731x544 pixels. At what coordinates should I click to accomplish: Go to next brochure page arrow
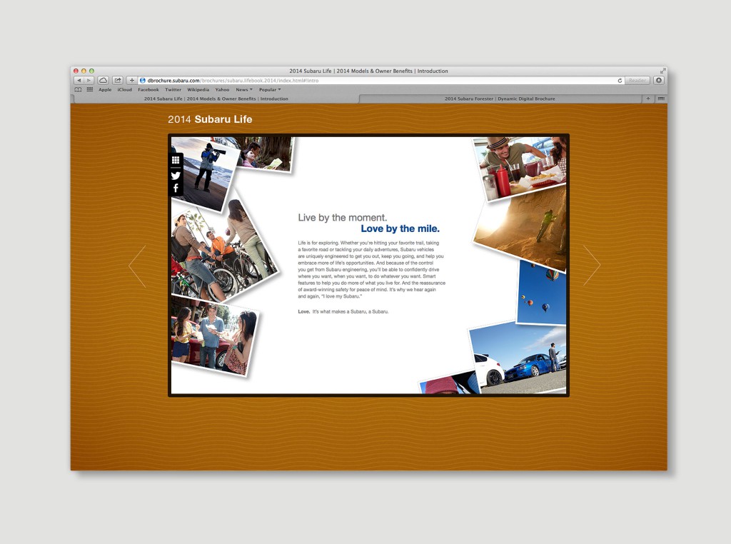[592, 266]
